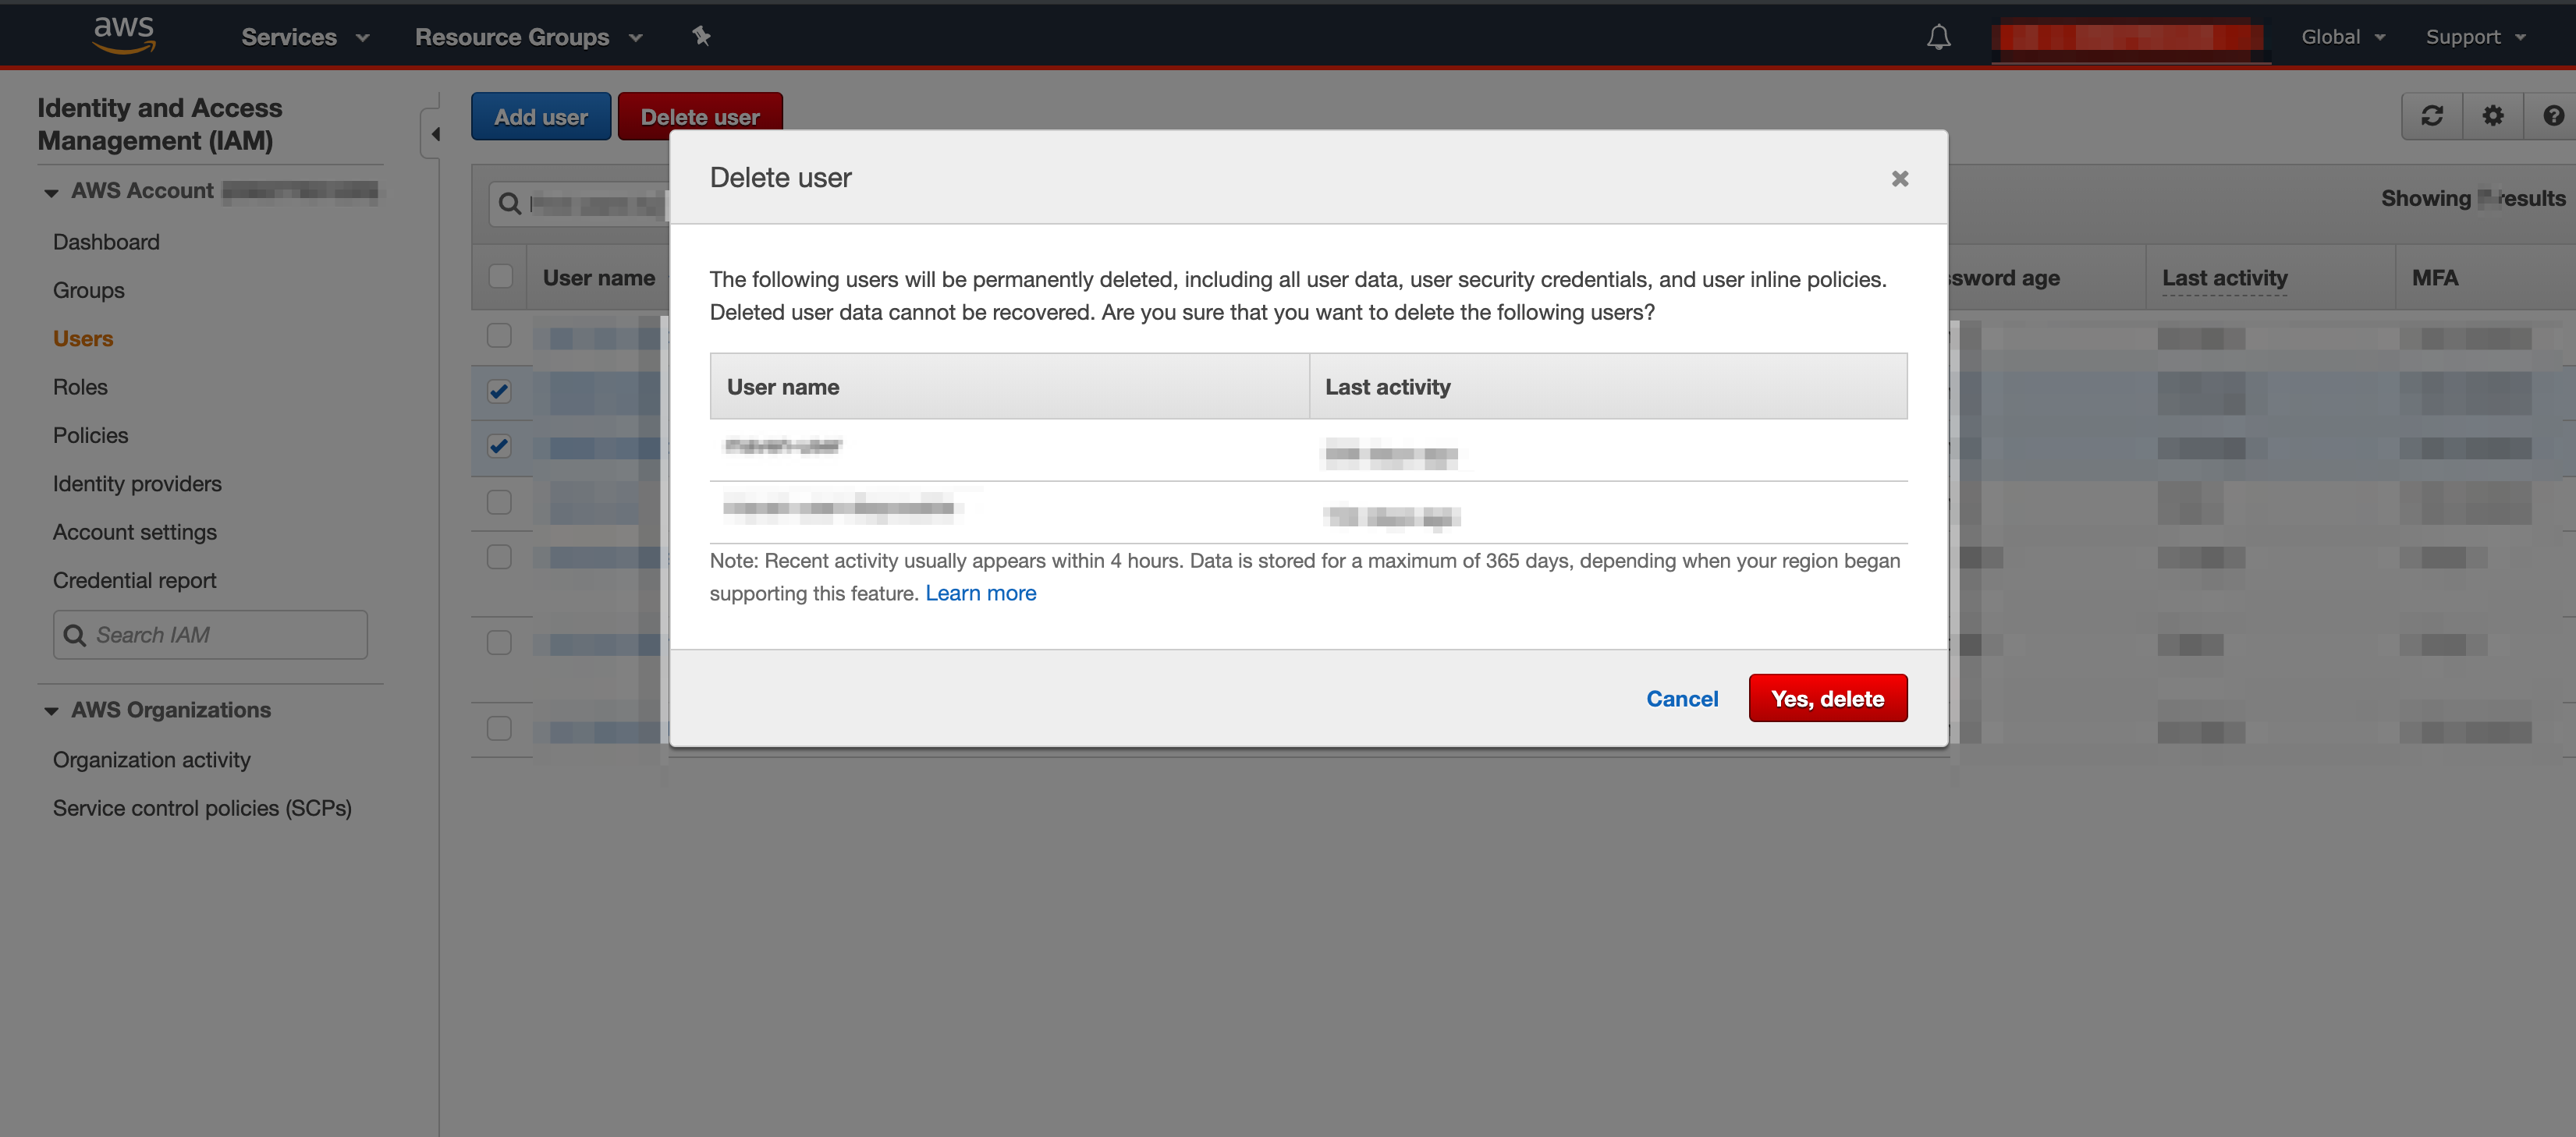This screenshot has height=1137, width=2576.
Task: Uncheck the second user row checkbox
Action: 499,391
